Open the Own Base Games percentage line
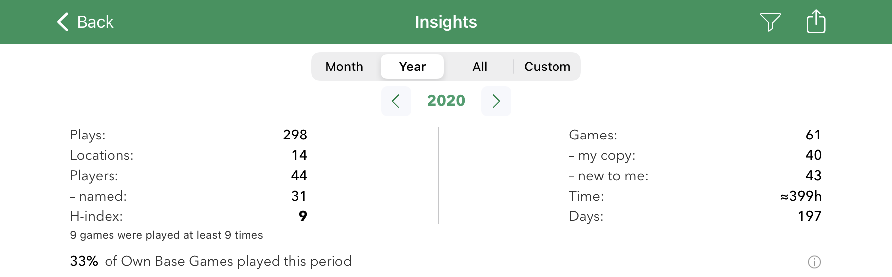892x277 pixels. coord(211,261)
